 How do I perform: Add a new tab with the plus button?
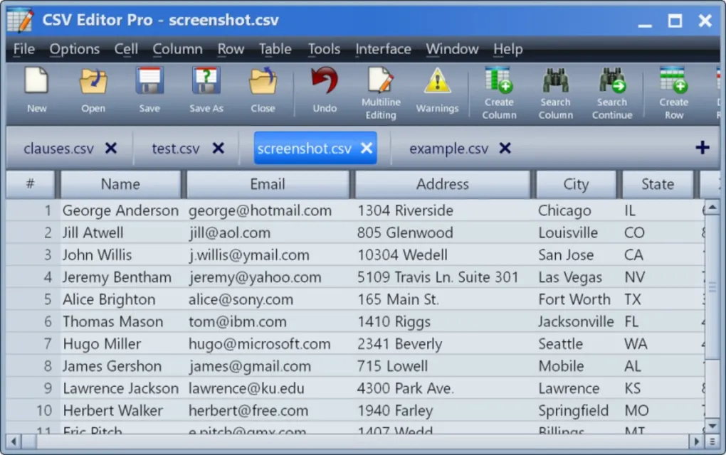(702, 148)
